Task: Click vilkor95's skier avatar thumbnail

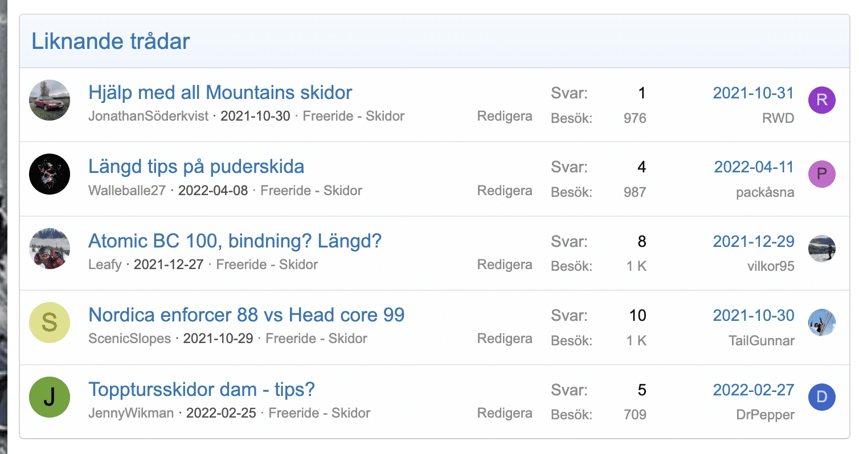Action: click(x=821, y=249)
